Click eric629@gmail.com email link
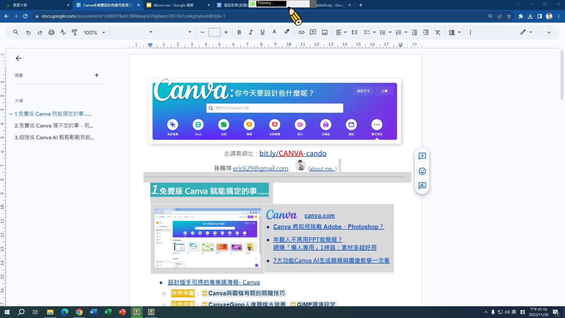 click(260, 168)
